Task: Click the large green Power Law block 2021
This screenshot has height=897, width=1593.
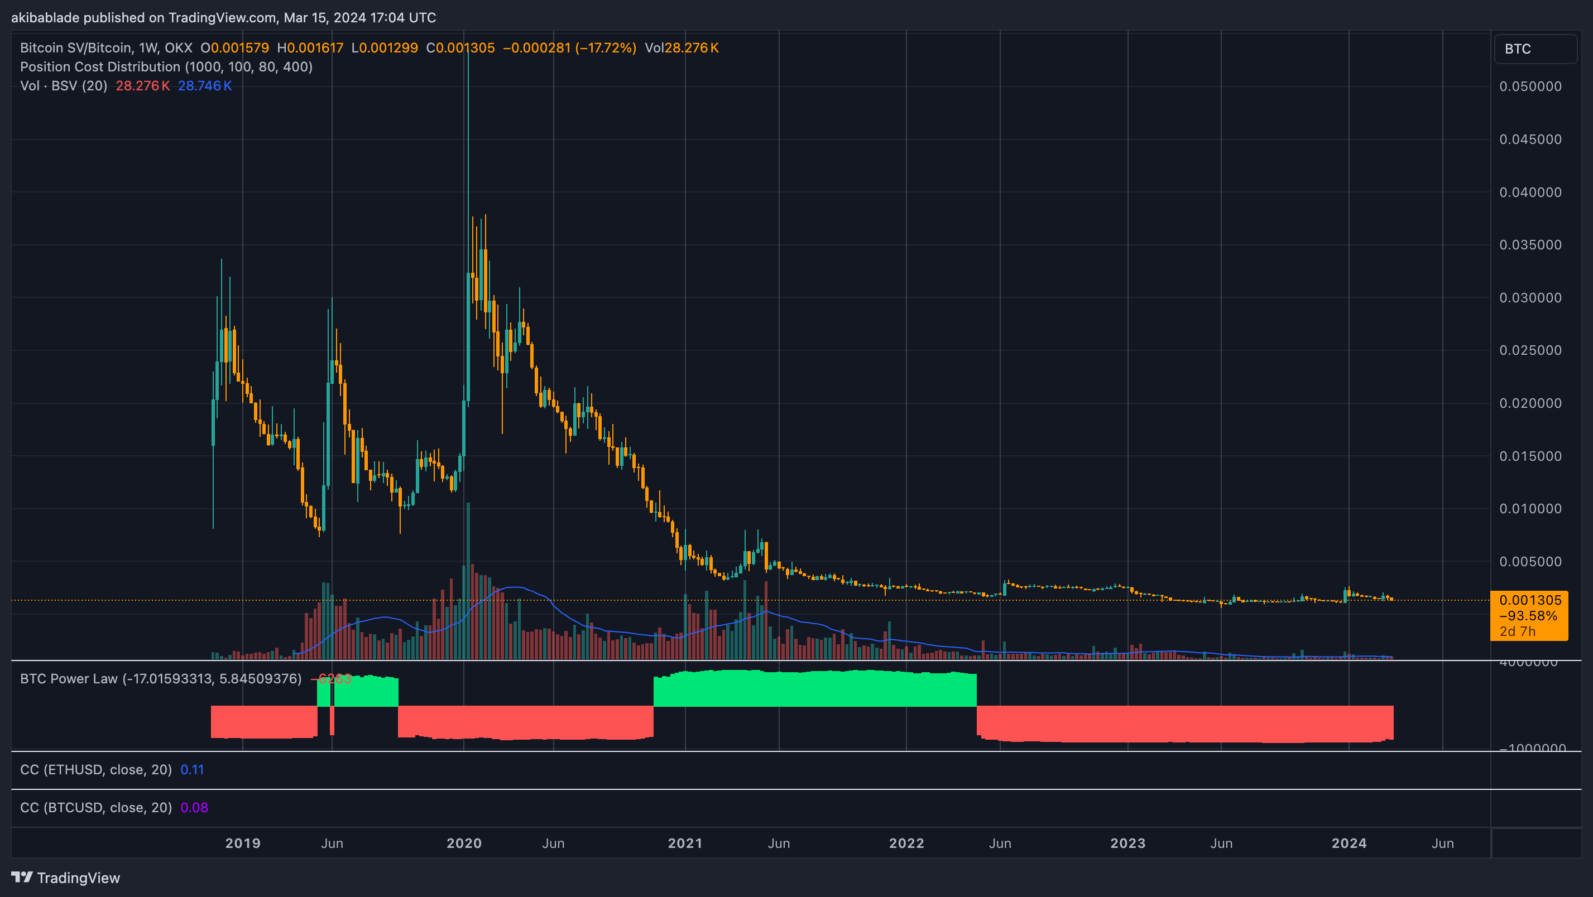Action: [x=815, y=688]
